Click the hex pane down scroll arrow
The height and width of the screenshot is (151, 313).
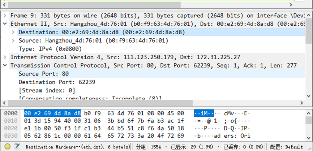pyautogui.click(x=308, y=138)
